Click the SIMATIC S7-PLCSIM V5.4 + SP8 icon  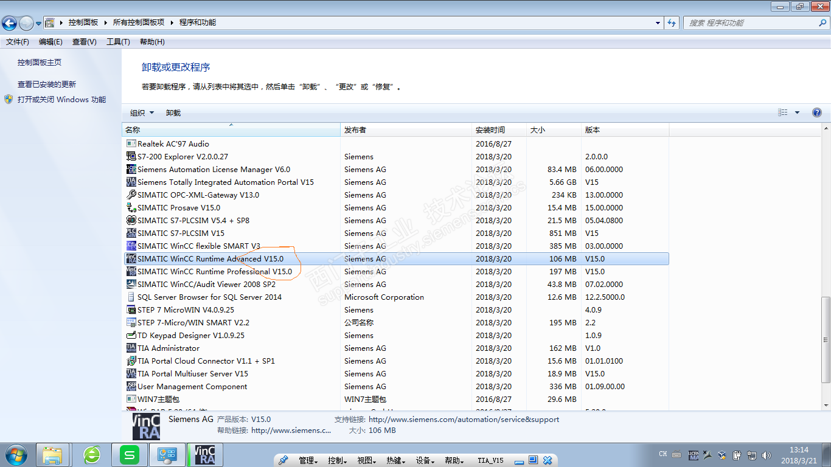(x=131, y=221)
